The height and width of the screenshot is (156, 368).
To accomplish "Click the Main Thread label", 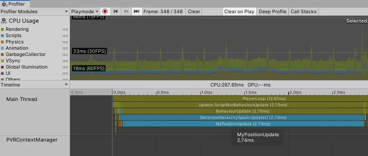I will pos(21,99).
